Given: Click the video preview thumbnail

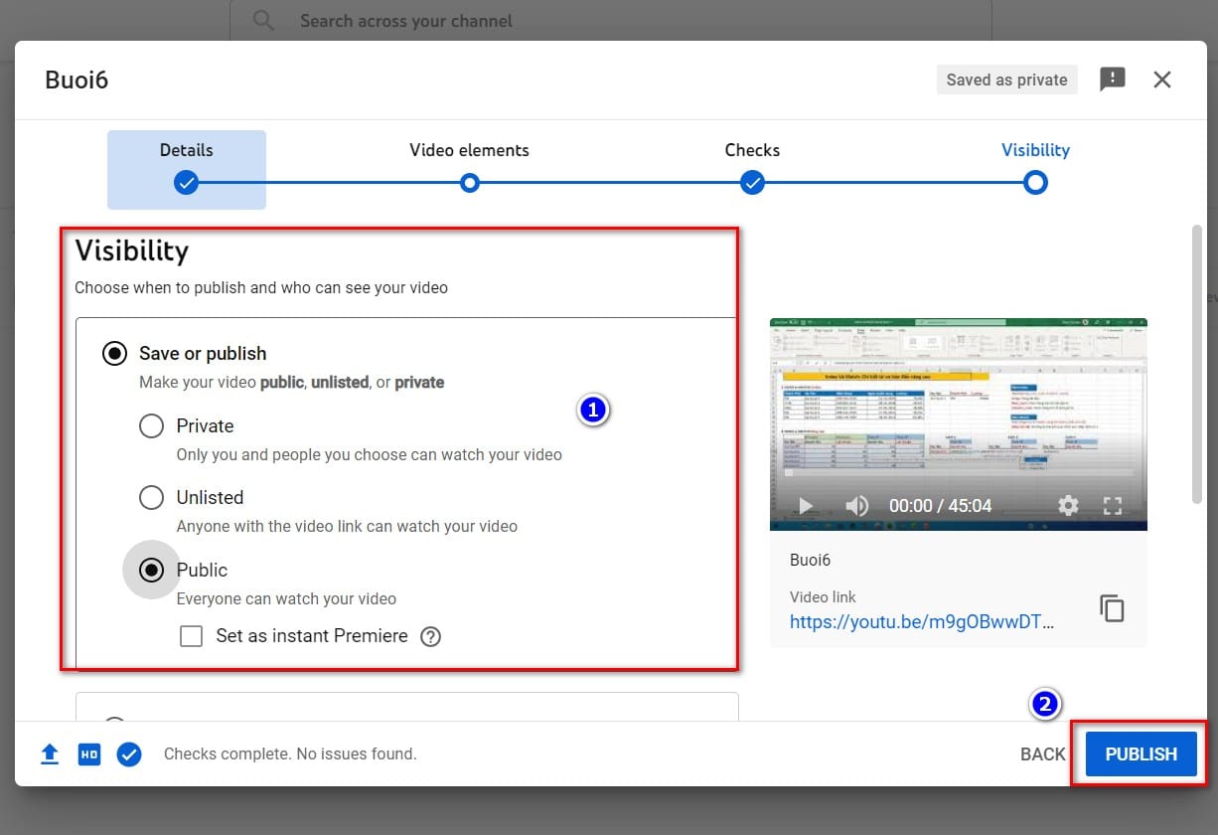Looking at the screenshot, I should tap(959, 423).
